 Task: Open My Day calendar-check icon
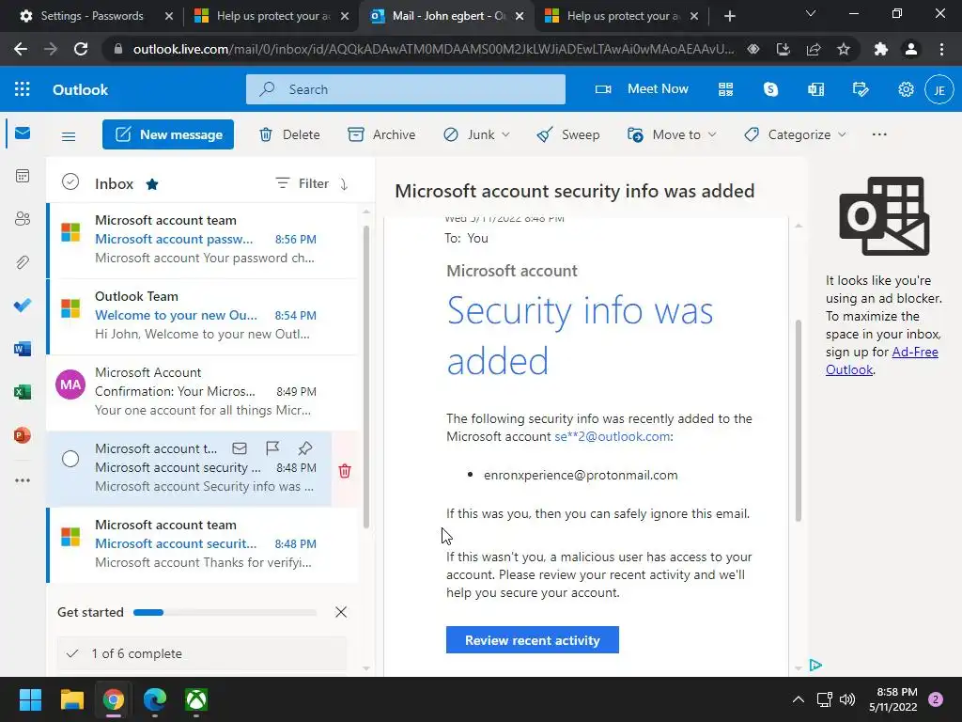tap(861, 89)
